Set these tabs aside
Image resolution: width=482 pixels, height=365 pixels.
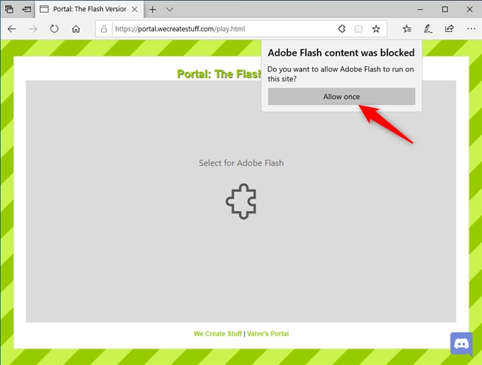[x=27, y=9]
